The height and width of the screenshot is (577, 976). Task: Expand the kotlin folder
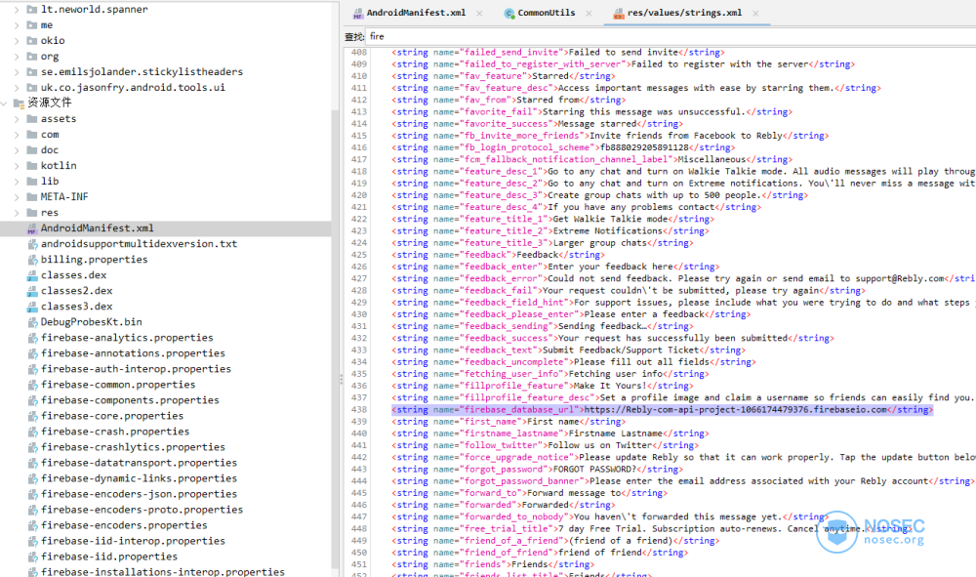pyautogui.click(x=17, y=166)
